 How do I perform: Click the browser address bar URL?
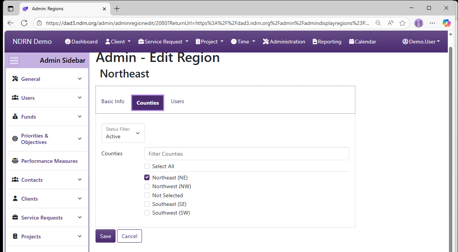pos(207,23)
